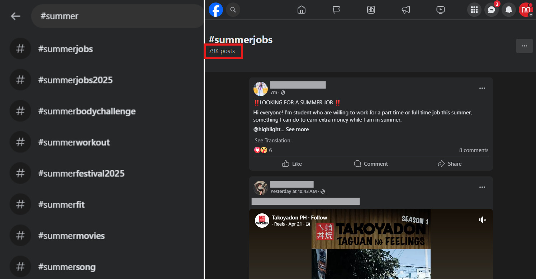Open the Facebook search magnifier

coord(233,10)
